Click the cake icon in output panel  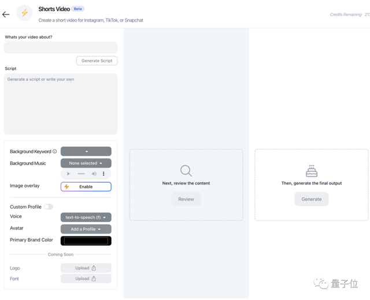click(x=312, y=171)
